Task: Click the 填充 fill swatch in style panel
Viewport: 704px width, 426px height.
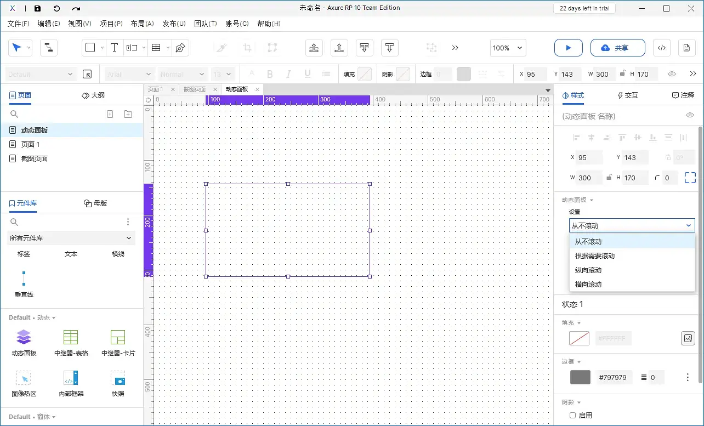Action: point(580,338)
